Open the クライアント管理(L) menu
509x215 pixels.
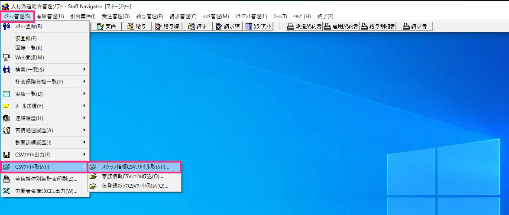click(x=251, y=16)
